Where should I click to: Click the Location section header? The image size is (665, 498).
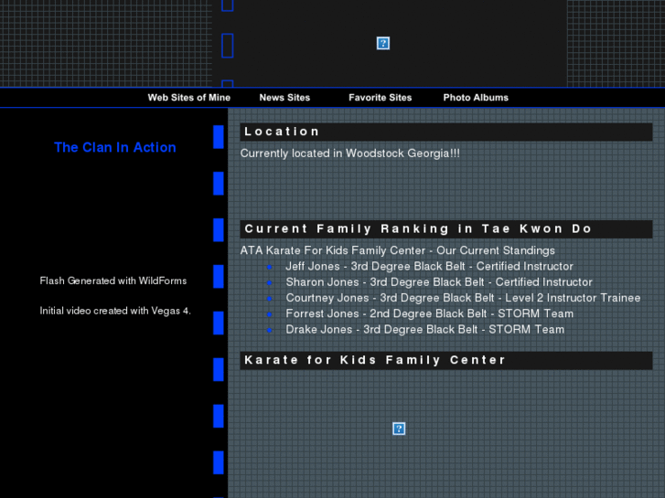point(446,132)
